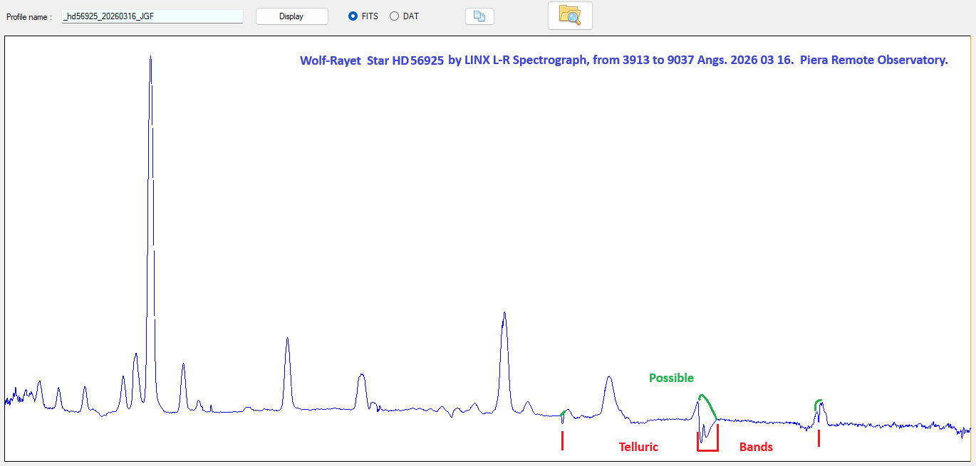976x466 pixels.
Task: Click into the Profile name input field
Action: [152, 16]
